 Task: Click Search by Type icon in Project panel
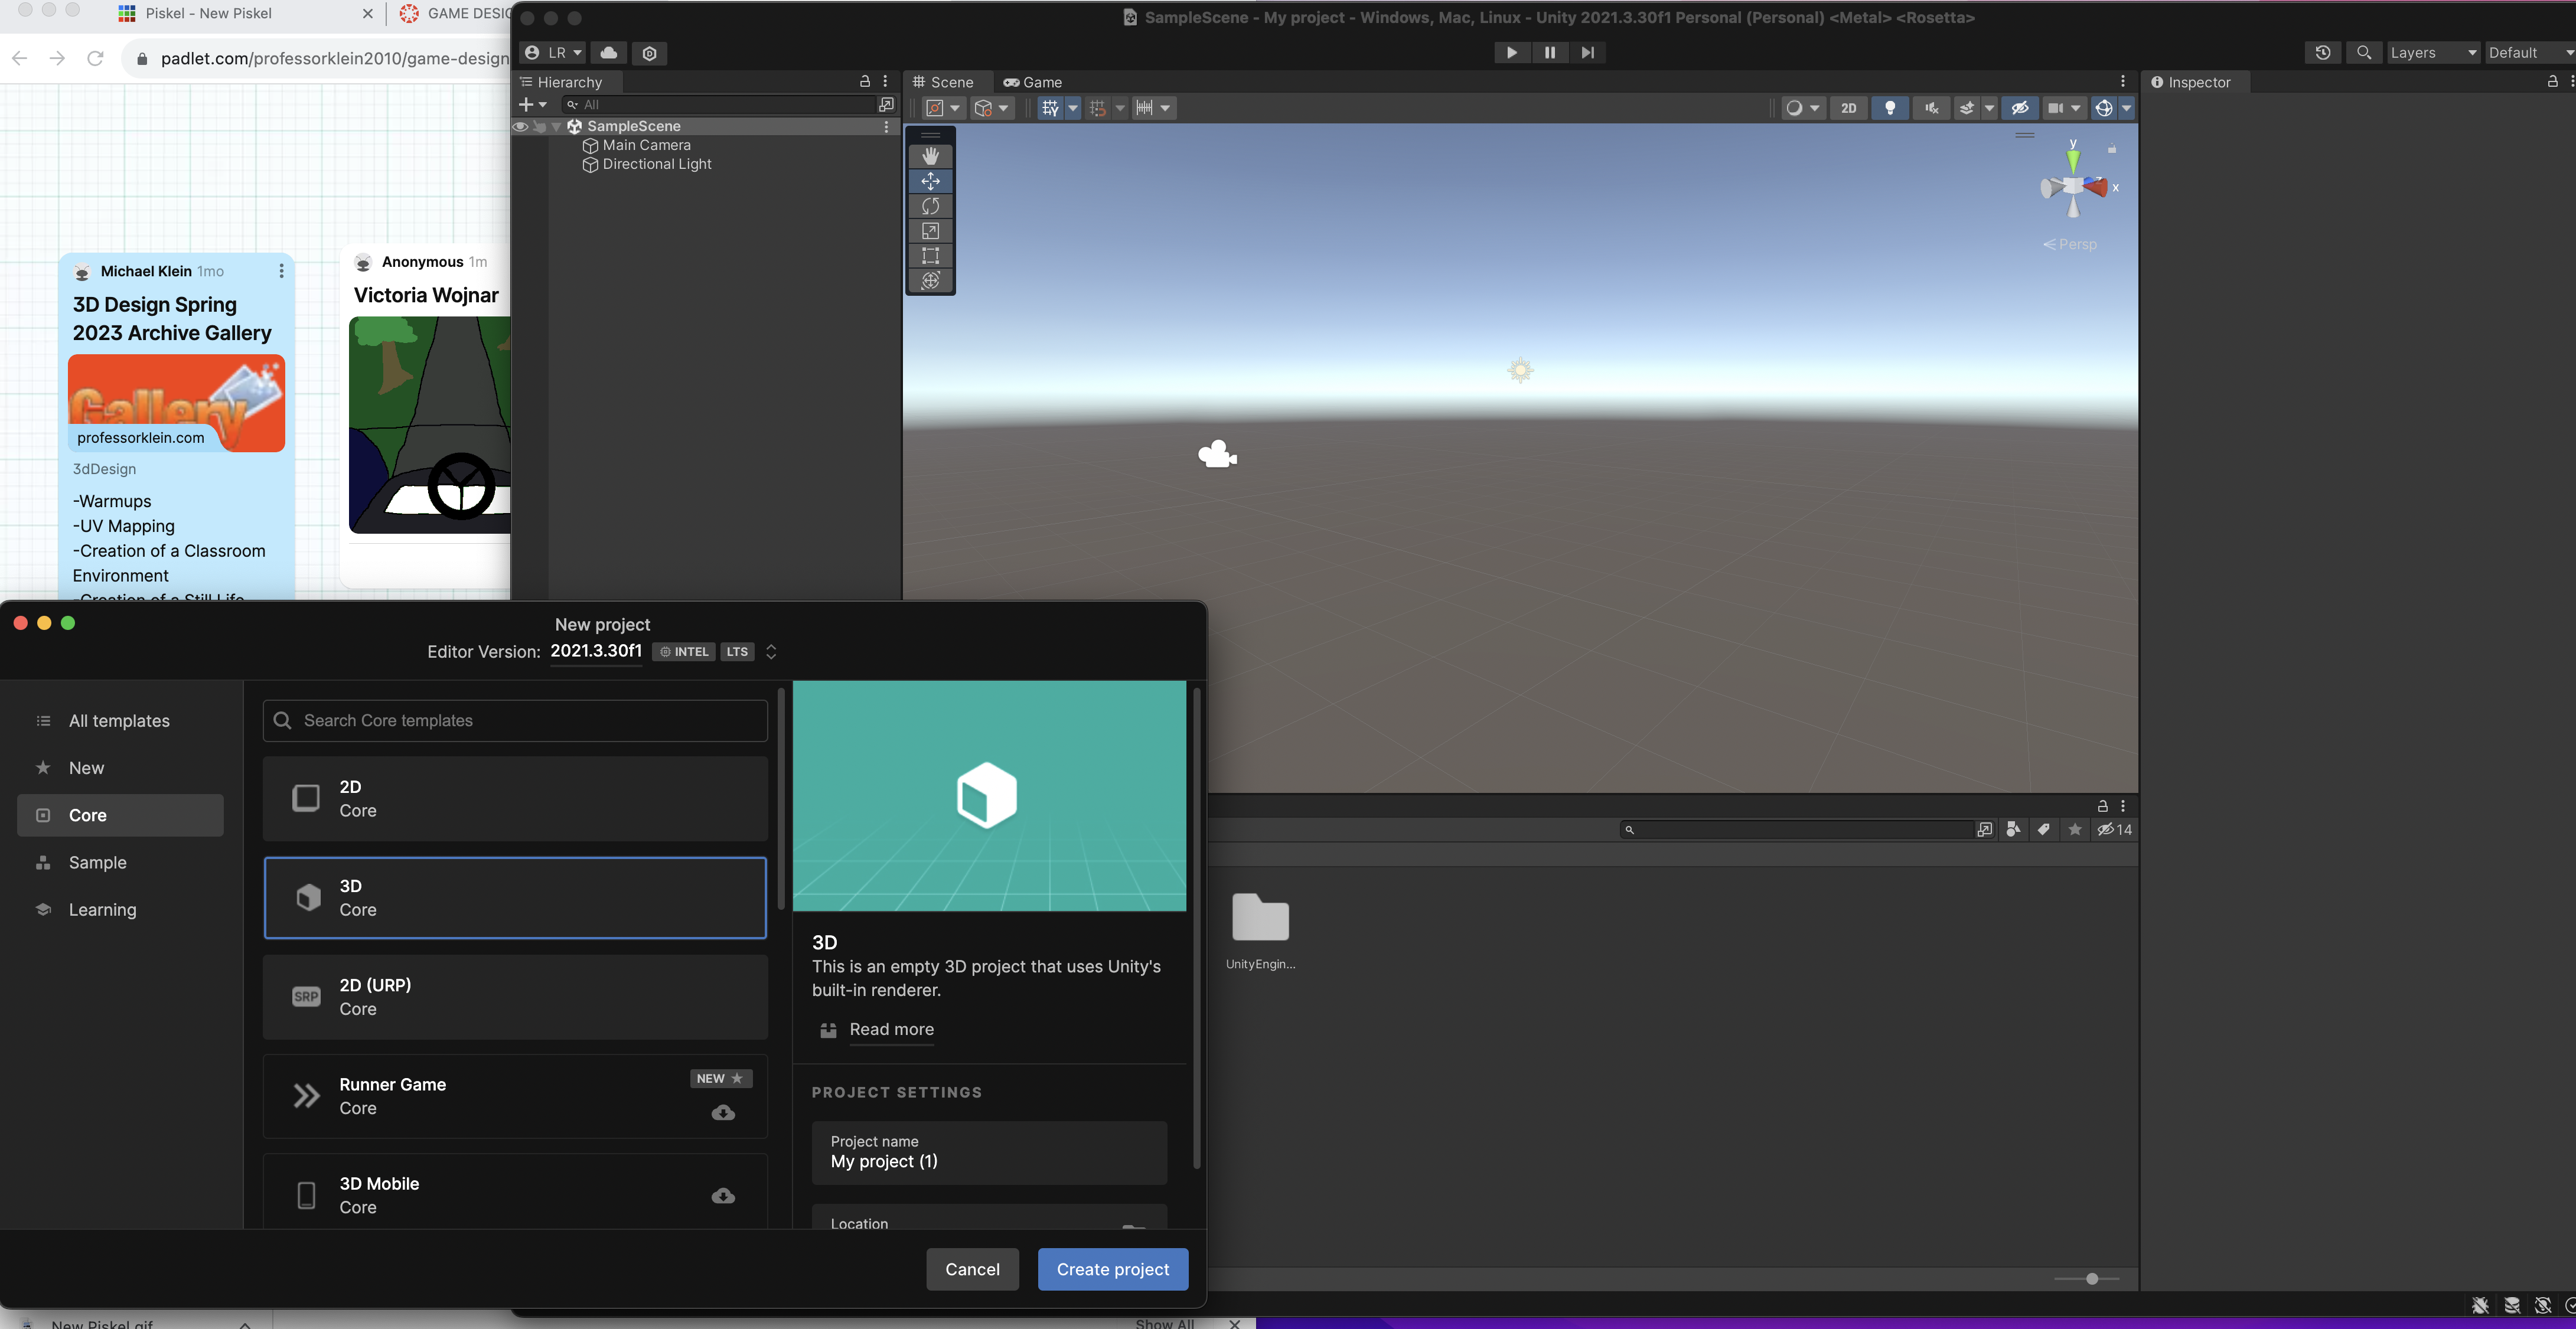pos(2014,829)
